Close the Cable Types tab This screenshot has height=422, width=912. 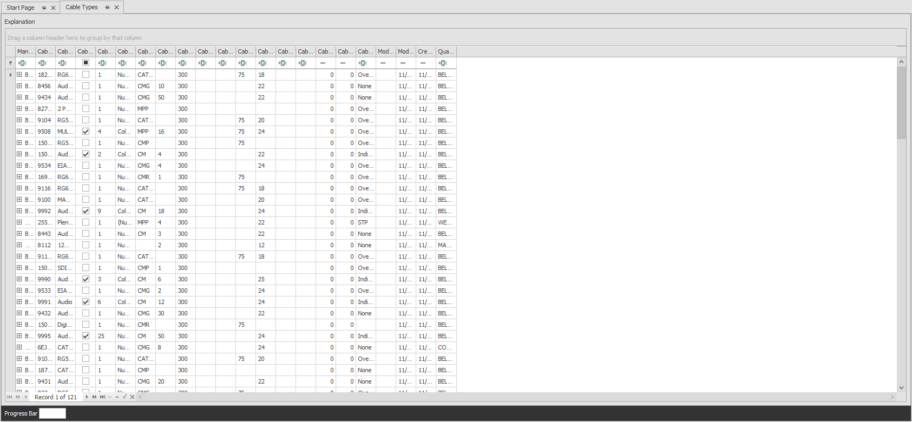(x=116, y=8)
